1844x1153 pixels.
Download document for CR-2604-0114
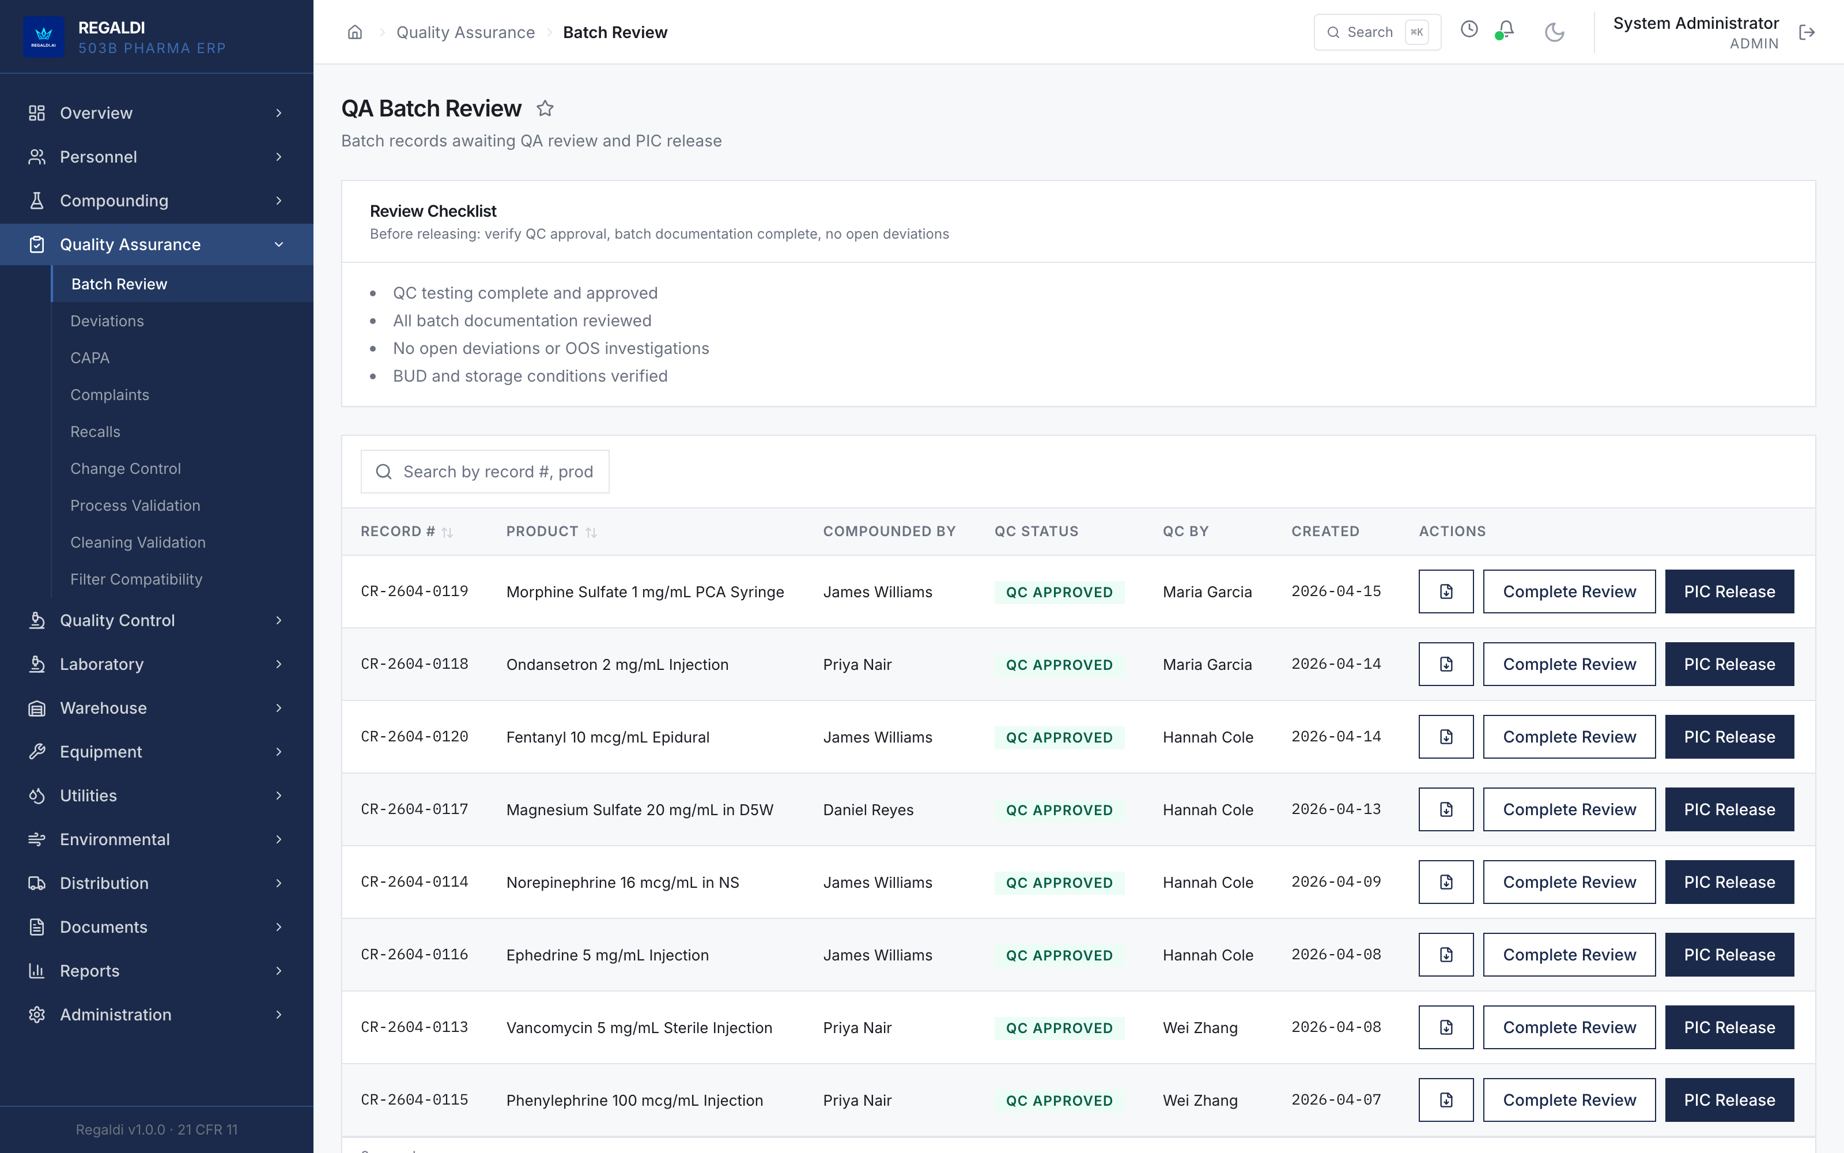click(x=1445, y=882)
